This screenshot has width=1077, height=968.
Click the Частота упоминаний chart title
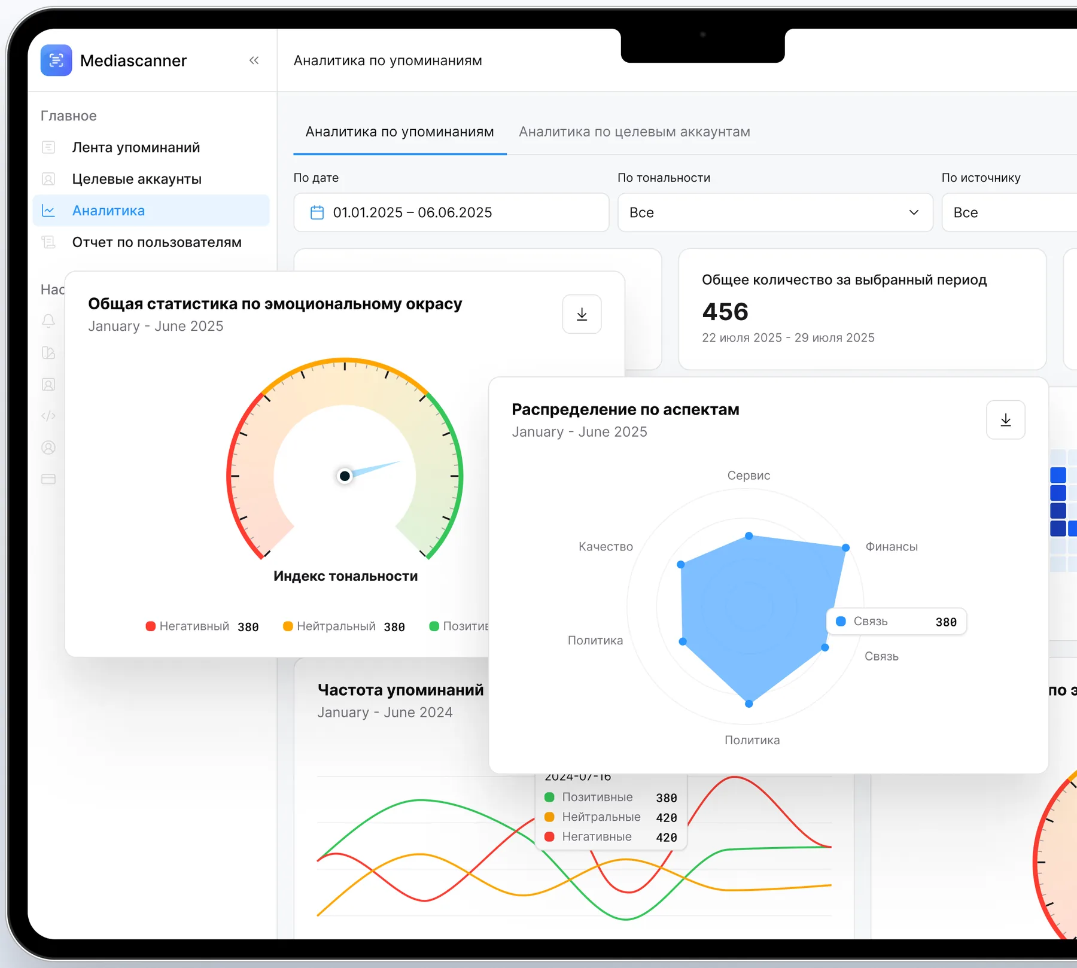tap(400, 690)
